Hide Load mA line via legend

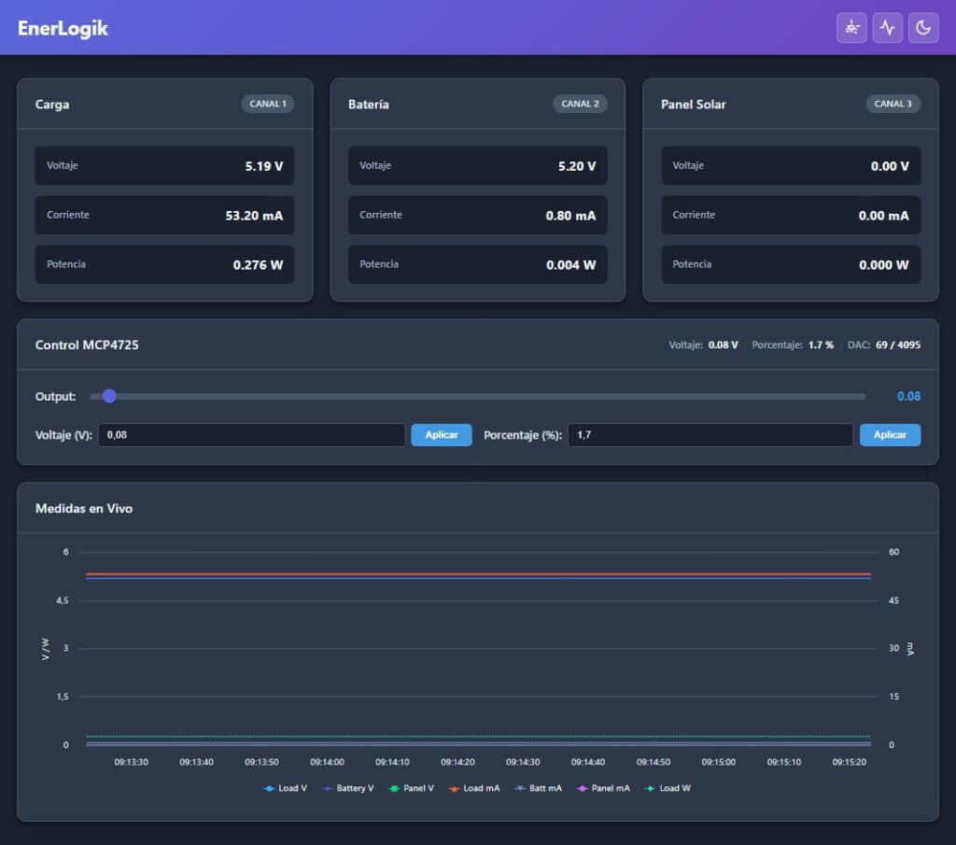473,788
